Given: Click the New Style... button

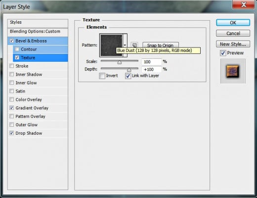Looking at the screenshot, I should click(233, 44).
